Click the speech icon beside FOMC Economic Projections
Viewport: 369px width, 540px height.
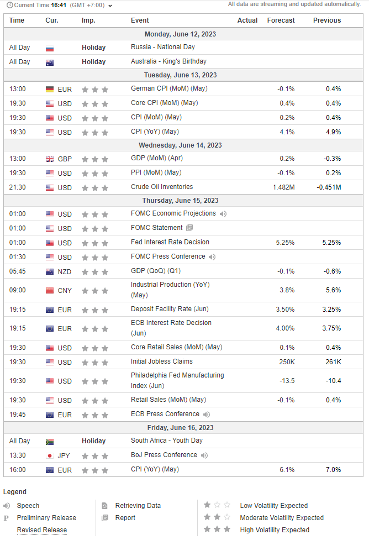tap(223, 214)
